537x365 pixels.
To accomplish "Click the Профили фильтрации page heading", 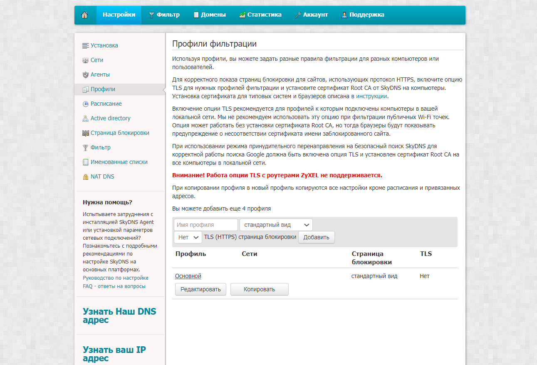I will 214,44.
